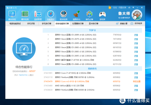Click the Pentium E6700 @ 3.20GHz row text
151x105 pixels.
(x=75, y=77)
